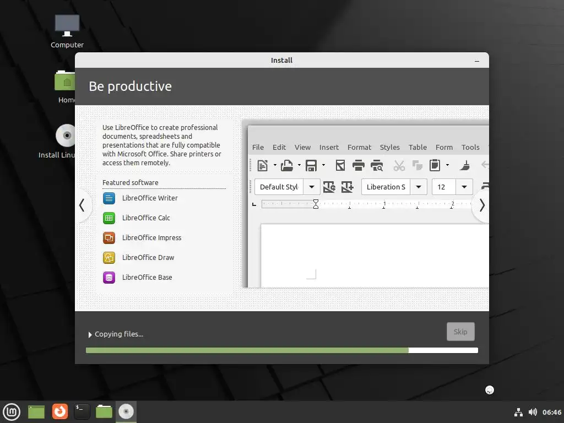Click the Be productive heading

130,86
